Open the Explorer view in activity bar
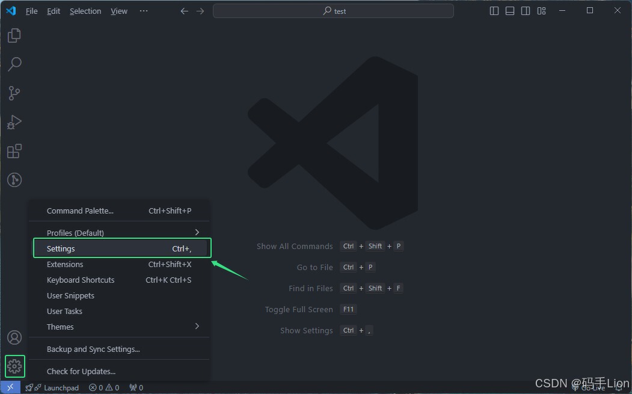This screenshot has width=632, height=394. click(x=14, y=35)
